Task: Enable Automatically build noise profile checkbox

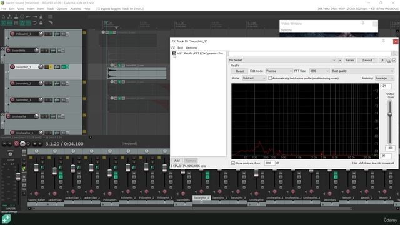Action: coord(270,78)
